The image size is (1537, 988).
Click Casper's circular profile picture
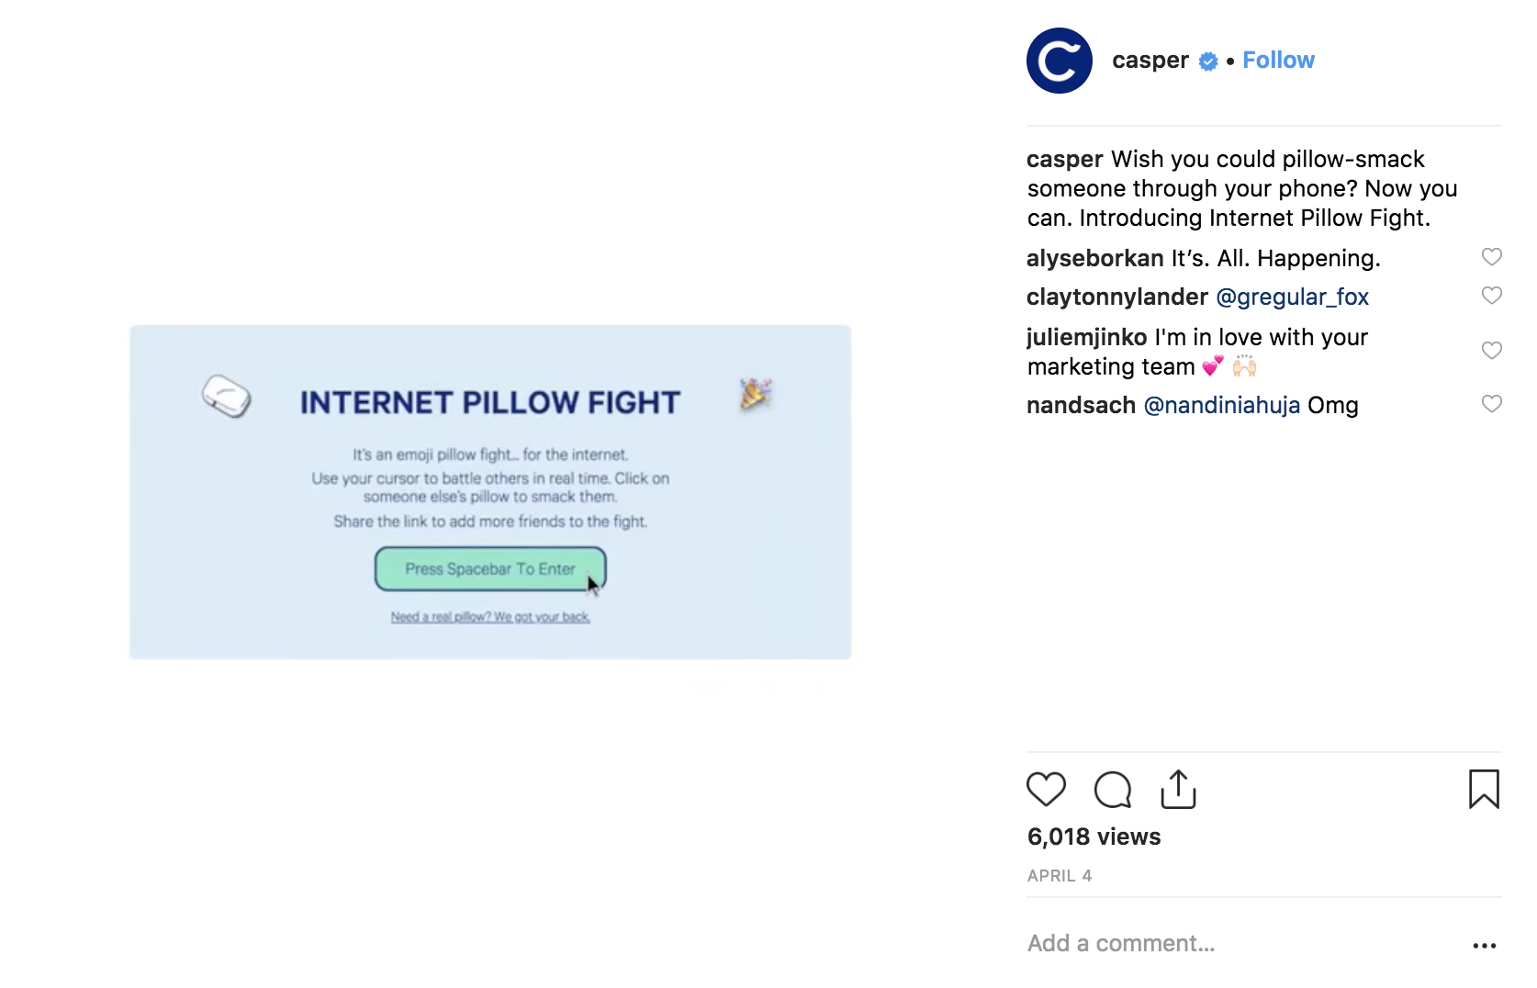point(1059,60)
